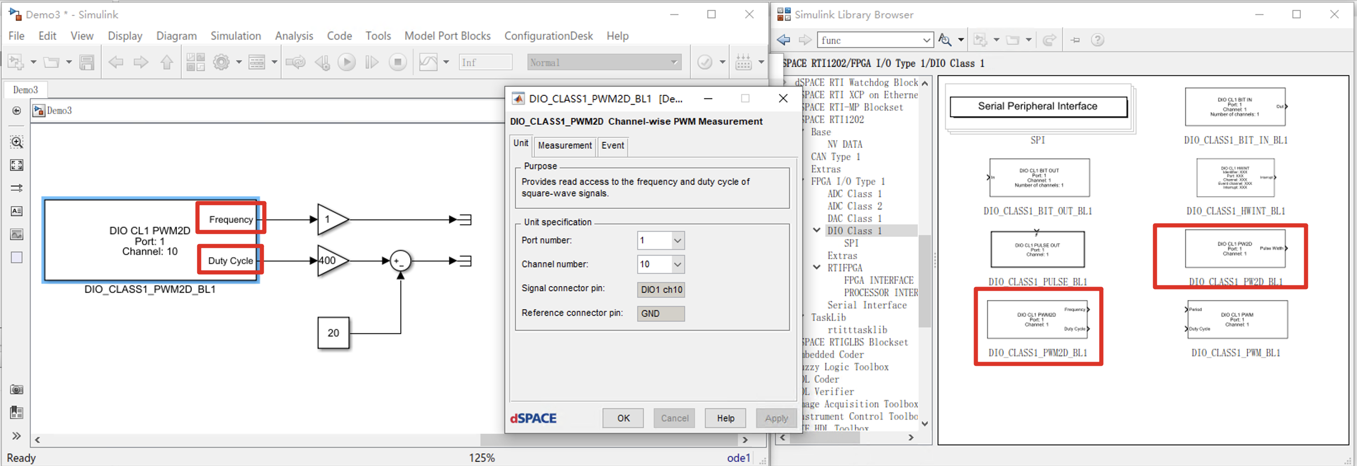The height and width of the screenshot is (466, 1357).
Task: Open the dropdown arrow beside Data Inspector icon
Action: click(x=446, y=63)
